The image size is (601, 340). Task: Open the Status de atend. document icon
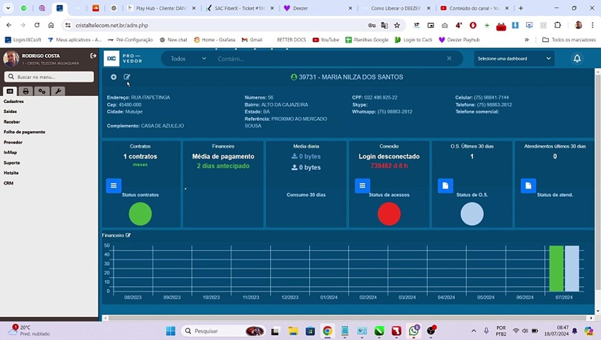(x=528, y=186)
